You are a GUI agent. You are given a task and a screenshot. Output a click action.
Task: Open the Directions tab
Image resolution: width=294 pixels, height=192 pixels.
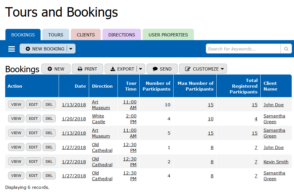pyautogui.click(x=122, y=35)
